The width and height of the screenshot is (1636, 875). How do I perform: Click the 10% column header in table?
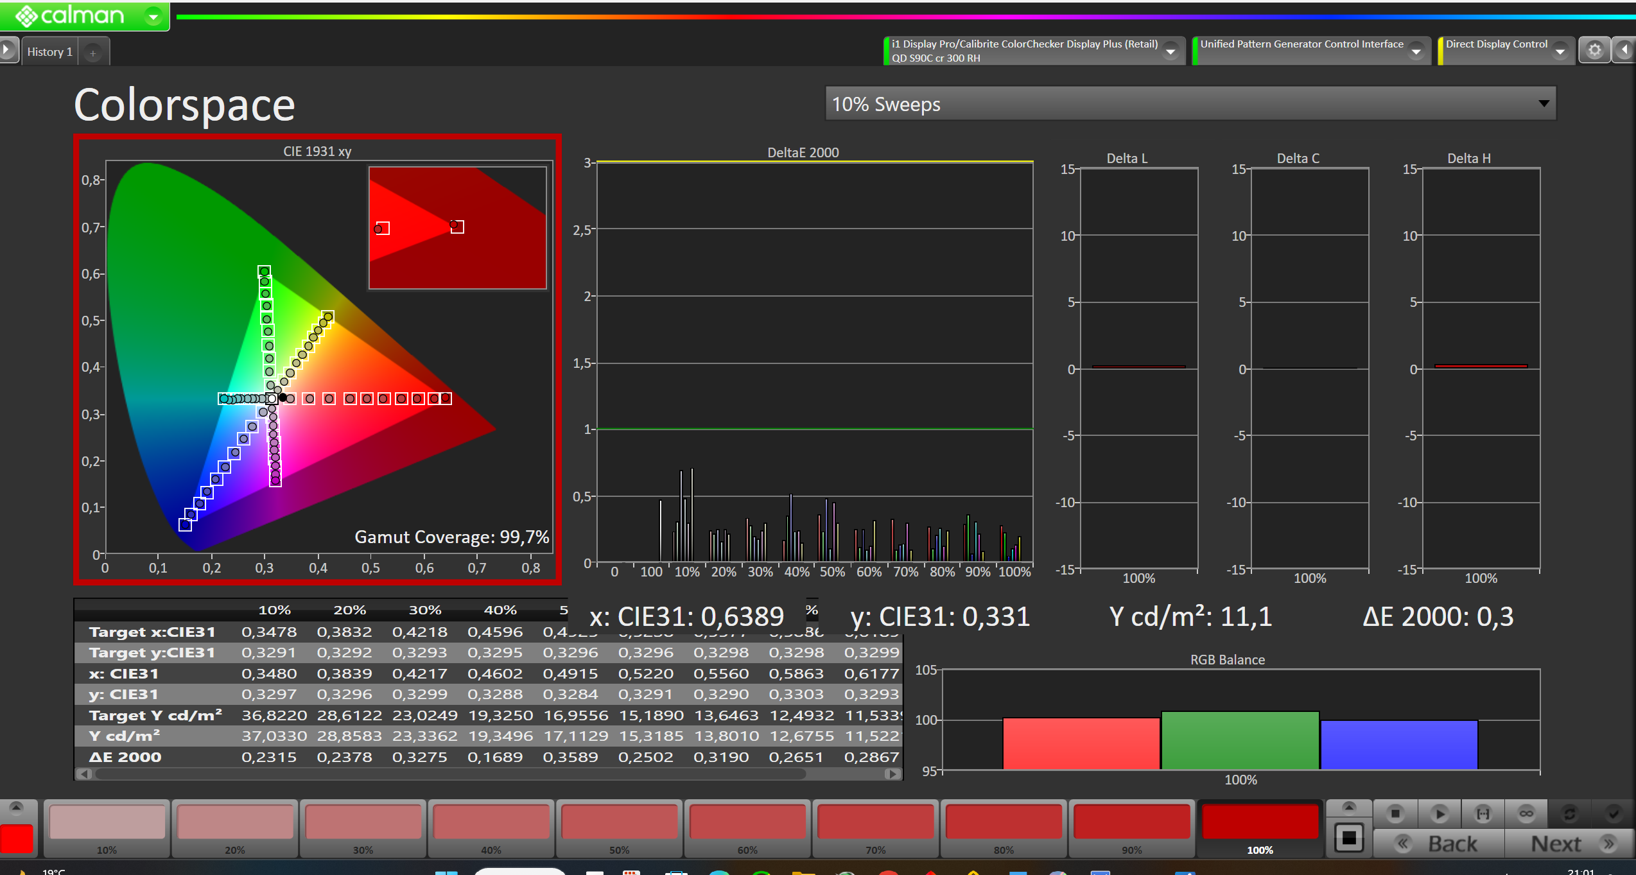[x=275, y=610]
